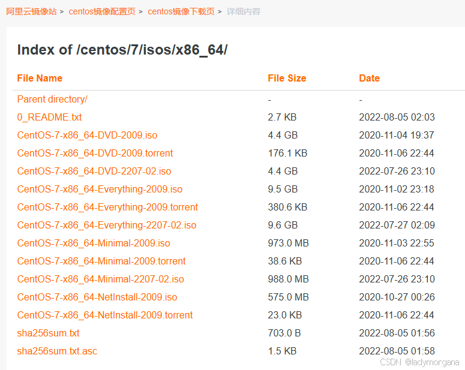Click the 详细内容 breadcrumb text
The height and width of the screenshot is (370, 465).
pos(244,11)
